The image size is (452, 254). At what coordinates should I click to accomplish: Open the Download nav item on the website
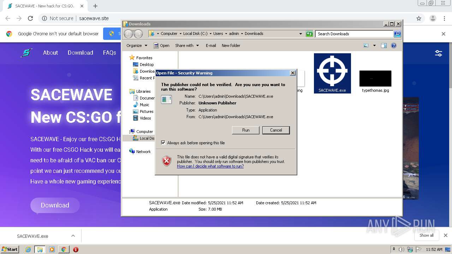click(81, 53)
